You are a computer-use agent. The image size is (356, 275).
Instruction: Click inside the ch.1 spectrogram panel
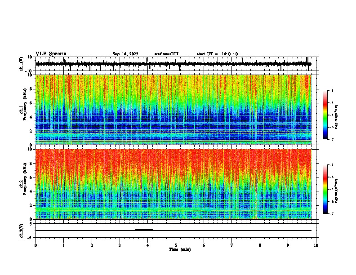[x=174, y=110]
